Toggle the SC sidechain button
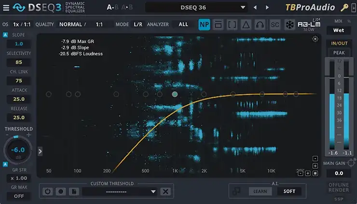Viewport: 357px width, 204px height. (275, 25)
